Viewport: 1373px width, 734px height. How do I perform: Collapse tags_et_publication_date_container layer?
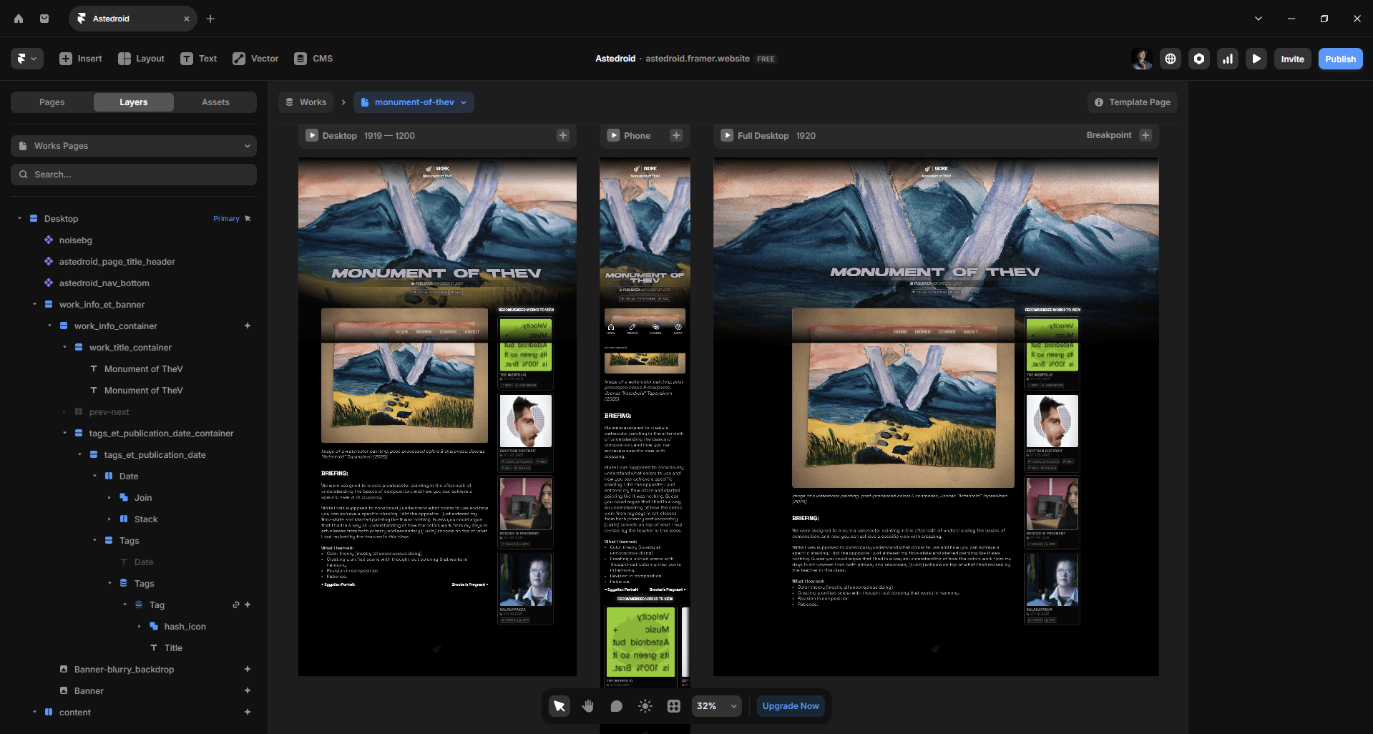(64, 434)
